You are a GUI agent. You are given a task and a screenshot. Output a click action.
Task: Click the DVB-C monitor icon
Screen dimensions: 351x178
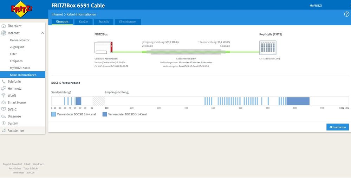tap(4, 109)
